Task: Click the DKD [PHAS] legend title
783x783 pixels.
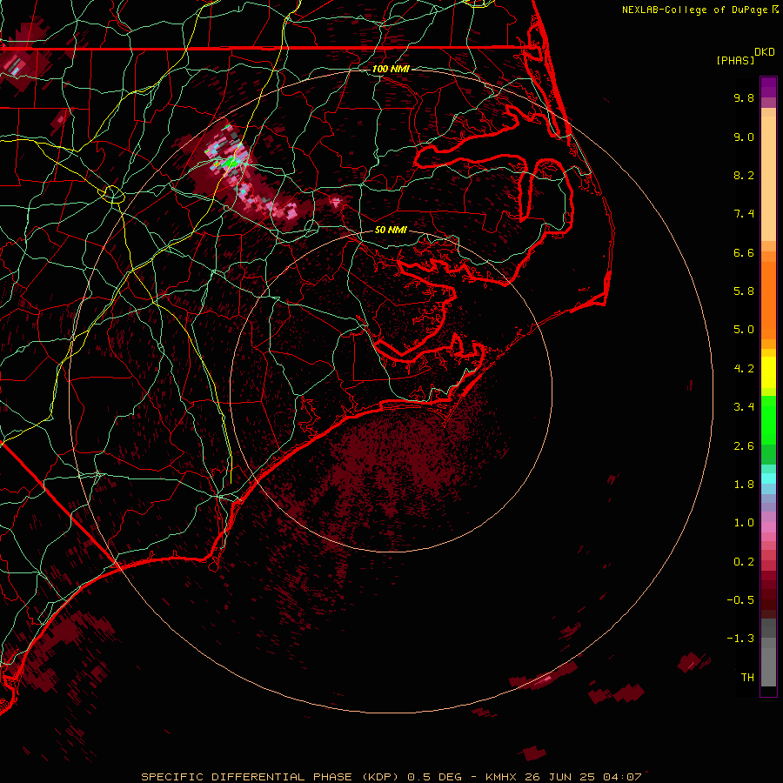Action: (x=746, y=57)
